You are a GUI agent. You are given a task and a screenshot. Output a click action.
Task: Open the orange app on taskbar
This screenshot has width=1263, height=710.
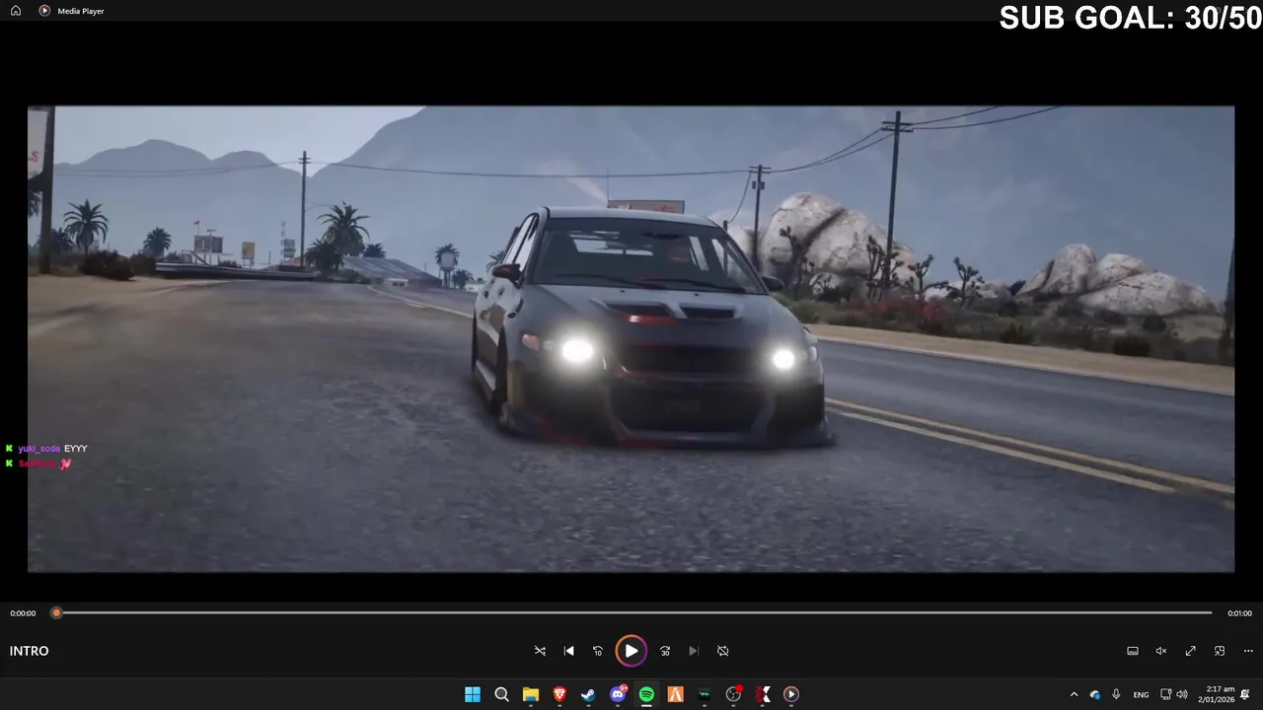coord(675,694)
